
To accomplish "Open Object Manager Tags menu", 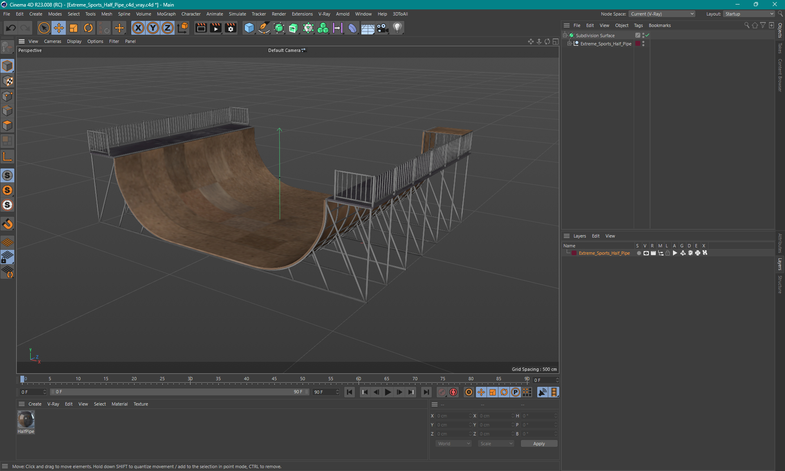I will pyautogui.click(x=638, y=25).
